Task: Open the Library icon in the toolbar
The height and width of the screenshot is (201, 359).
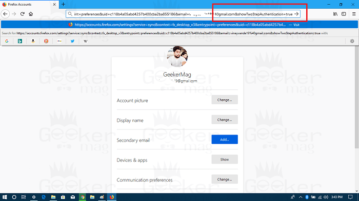Action: [x=335, y=14]
